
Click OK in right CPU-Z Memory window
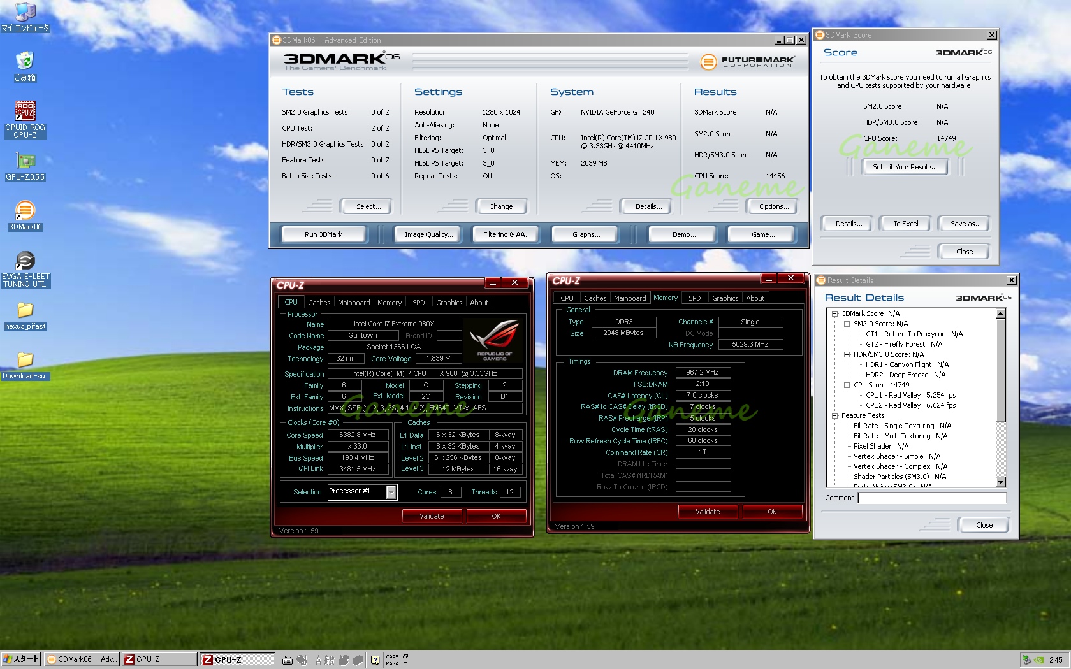(772, 512)
